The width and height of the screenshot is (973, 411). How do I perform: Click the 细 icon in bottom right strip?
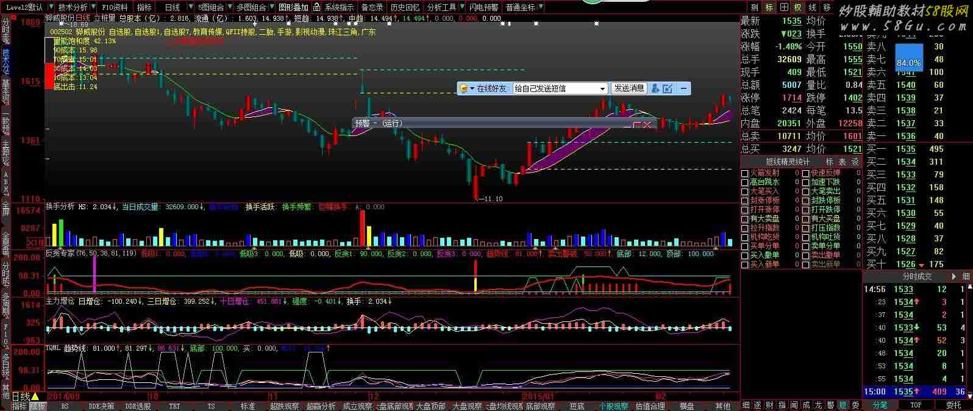click(746, 406)
